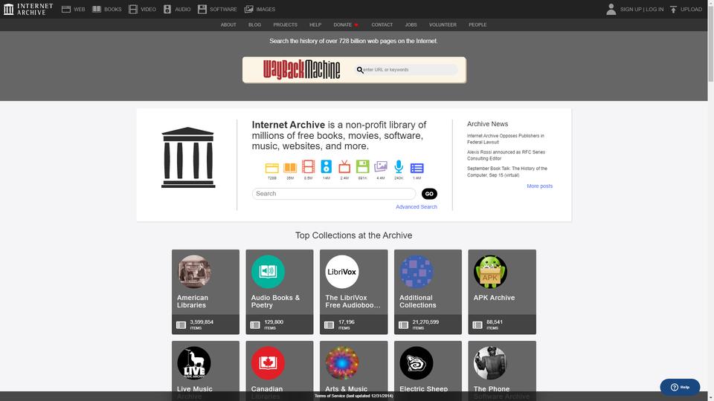Open the ABOUT page link
Image resolution: width=714 pixels, height=401 pixels.
point(228,25)
